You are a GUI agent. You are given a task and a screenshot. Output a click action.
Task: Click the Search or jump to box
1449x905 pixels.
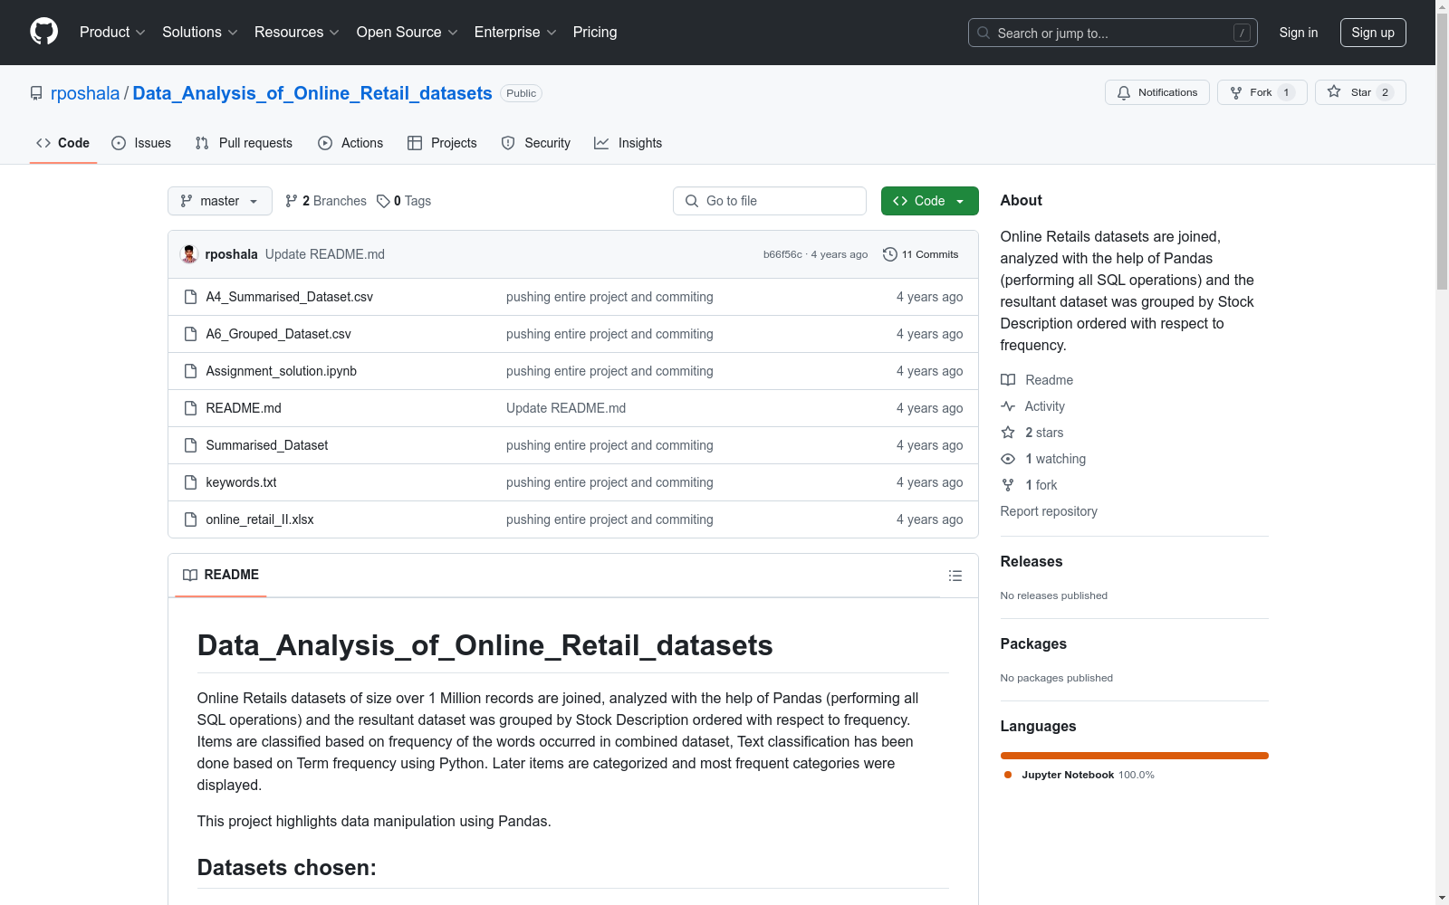pos(1112,33)
